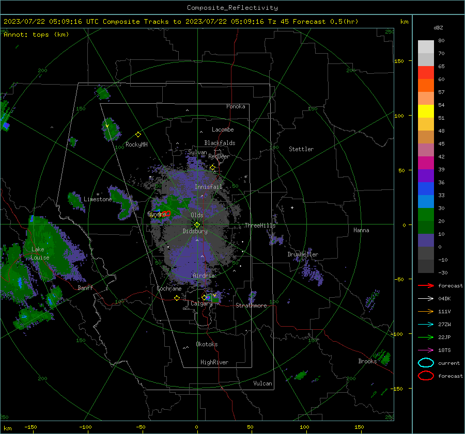
Task: Click the Brooks city label
Action: pos(367,361)
